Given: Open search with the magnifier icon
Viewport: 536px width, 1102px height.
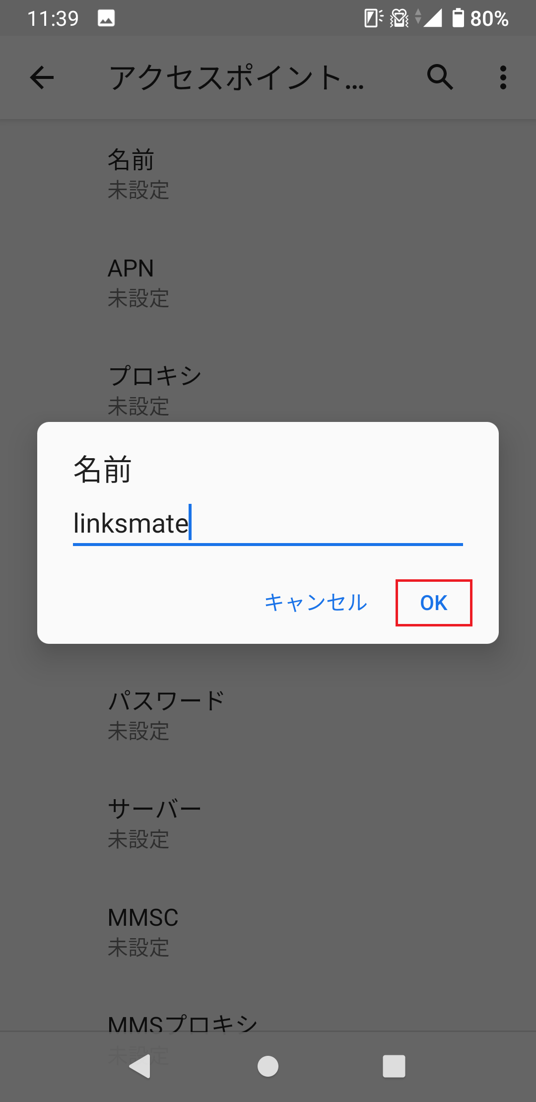Looking at the screenshot, I should [440, 77].
